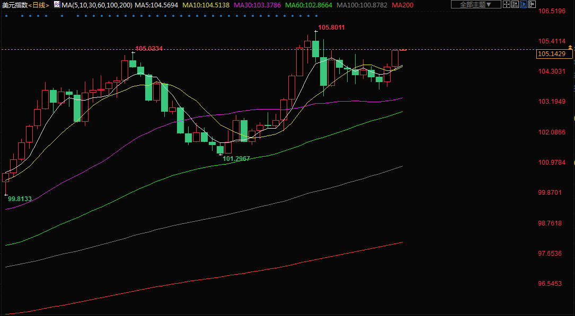
Task: Click the gray MA100 value label
Action: tap(362, 5)
